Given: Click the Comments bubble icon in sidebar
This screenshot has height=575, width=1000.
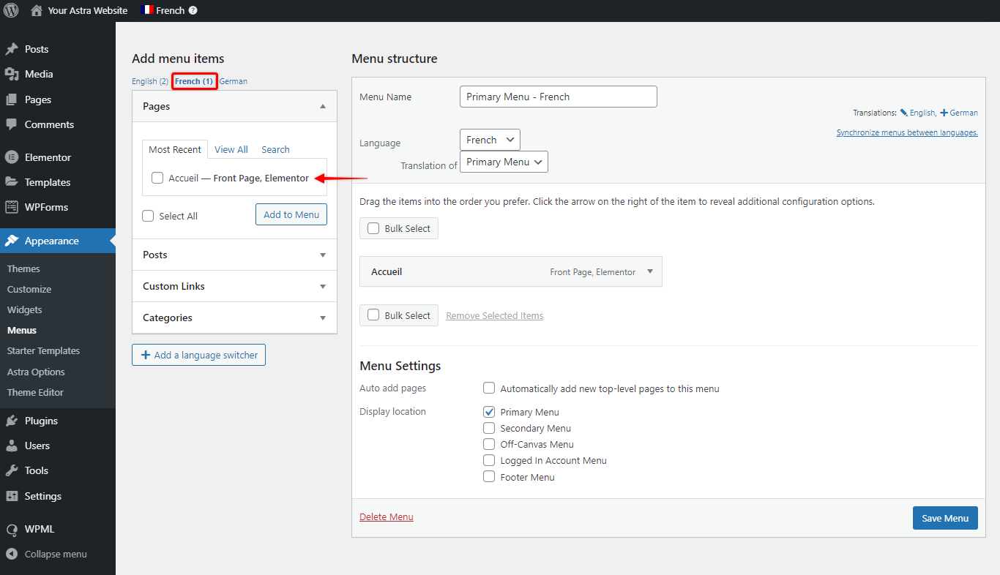Looking at the screenshot, I should [12, 124].
